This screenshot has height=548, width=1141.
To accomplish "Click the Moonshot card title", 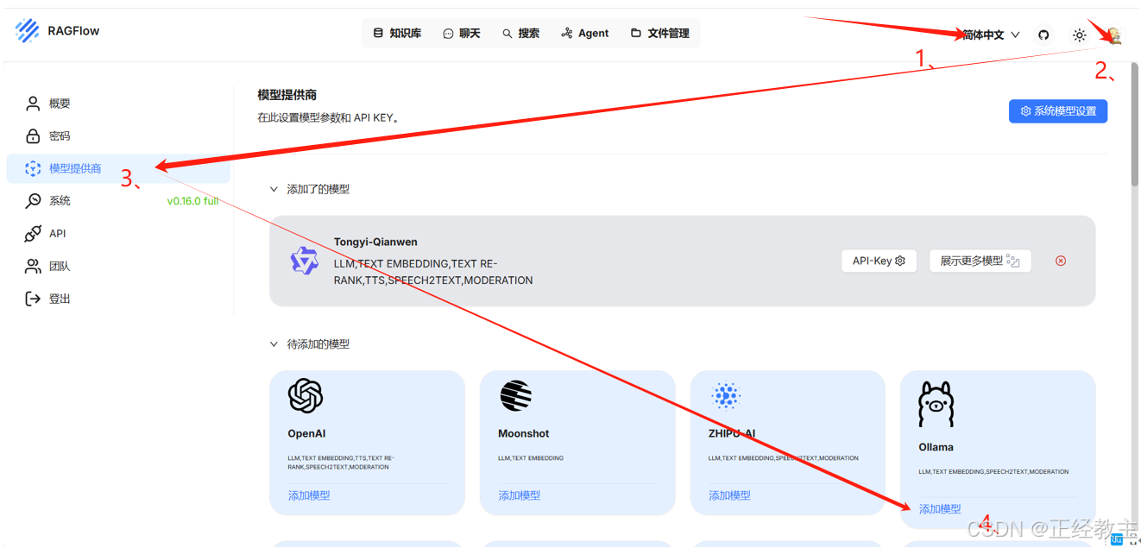I will 524,434.
